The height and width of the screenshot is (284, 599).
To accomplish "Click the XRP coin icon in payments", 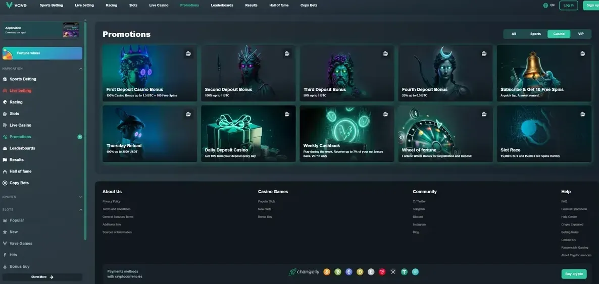I will (393, 272).
